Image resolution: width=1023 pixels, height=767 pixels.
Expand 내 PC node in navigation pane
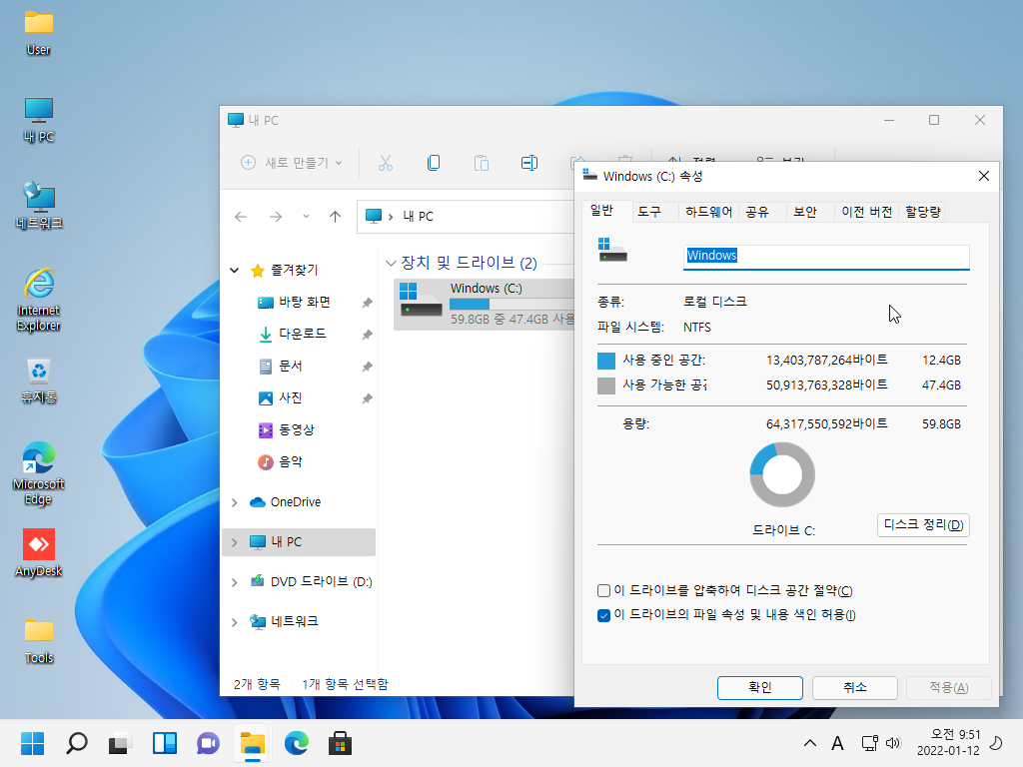tap(234, 542)
